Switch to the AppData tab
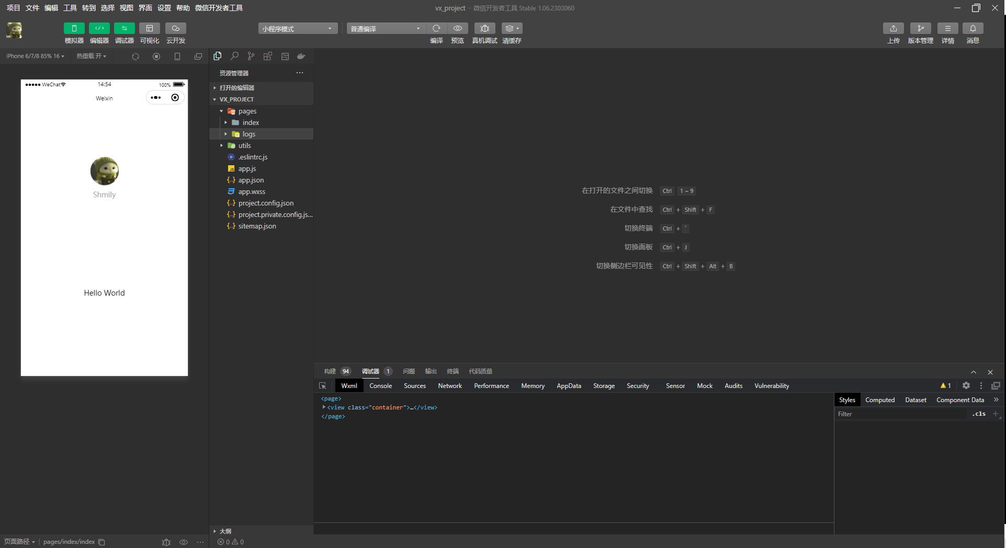1006x548 pixels. [569, 386]
